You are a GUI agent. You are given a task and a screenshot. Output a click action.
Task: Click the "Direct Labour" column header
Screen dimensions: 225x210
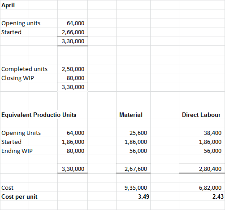coord(201,115)
